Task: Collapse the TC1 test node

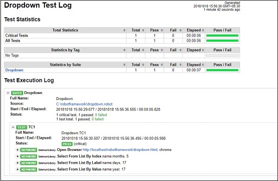Action: click(x=13, y=127)
